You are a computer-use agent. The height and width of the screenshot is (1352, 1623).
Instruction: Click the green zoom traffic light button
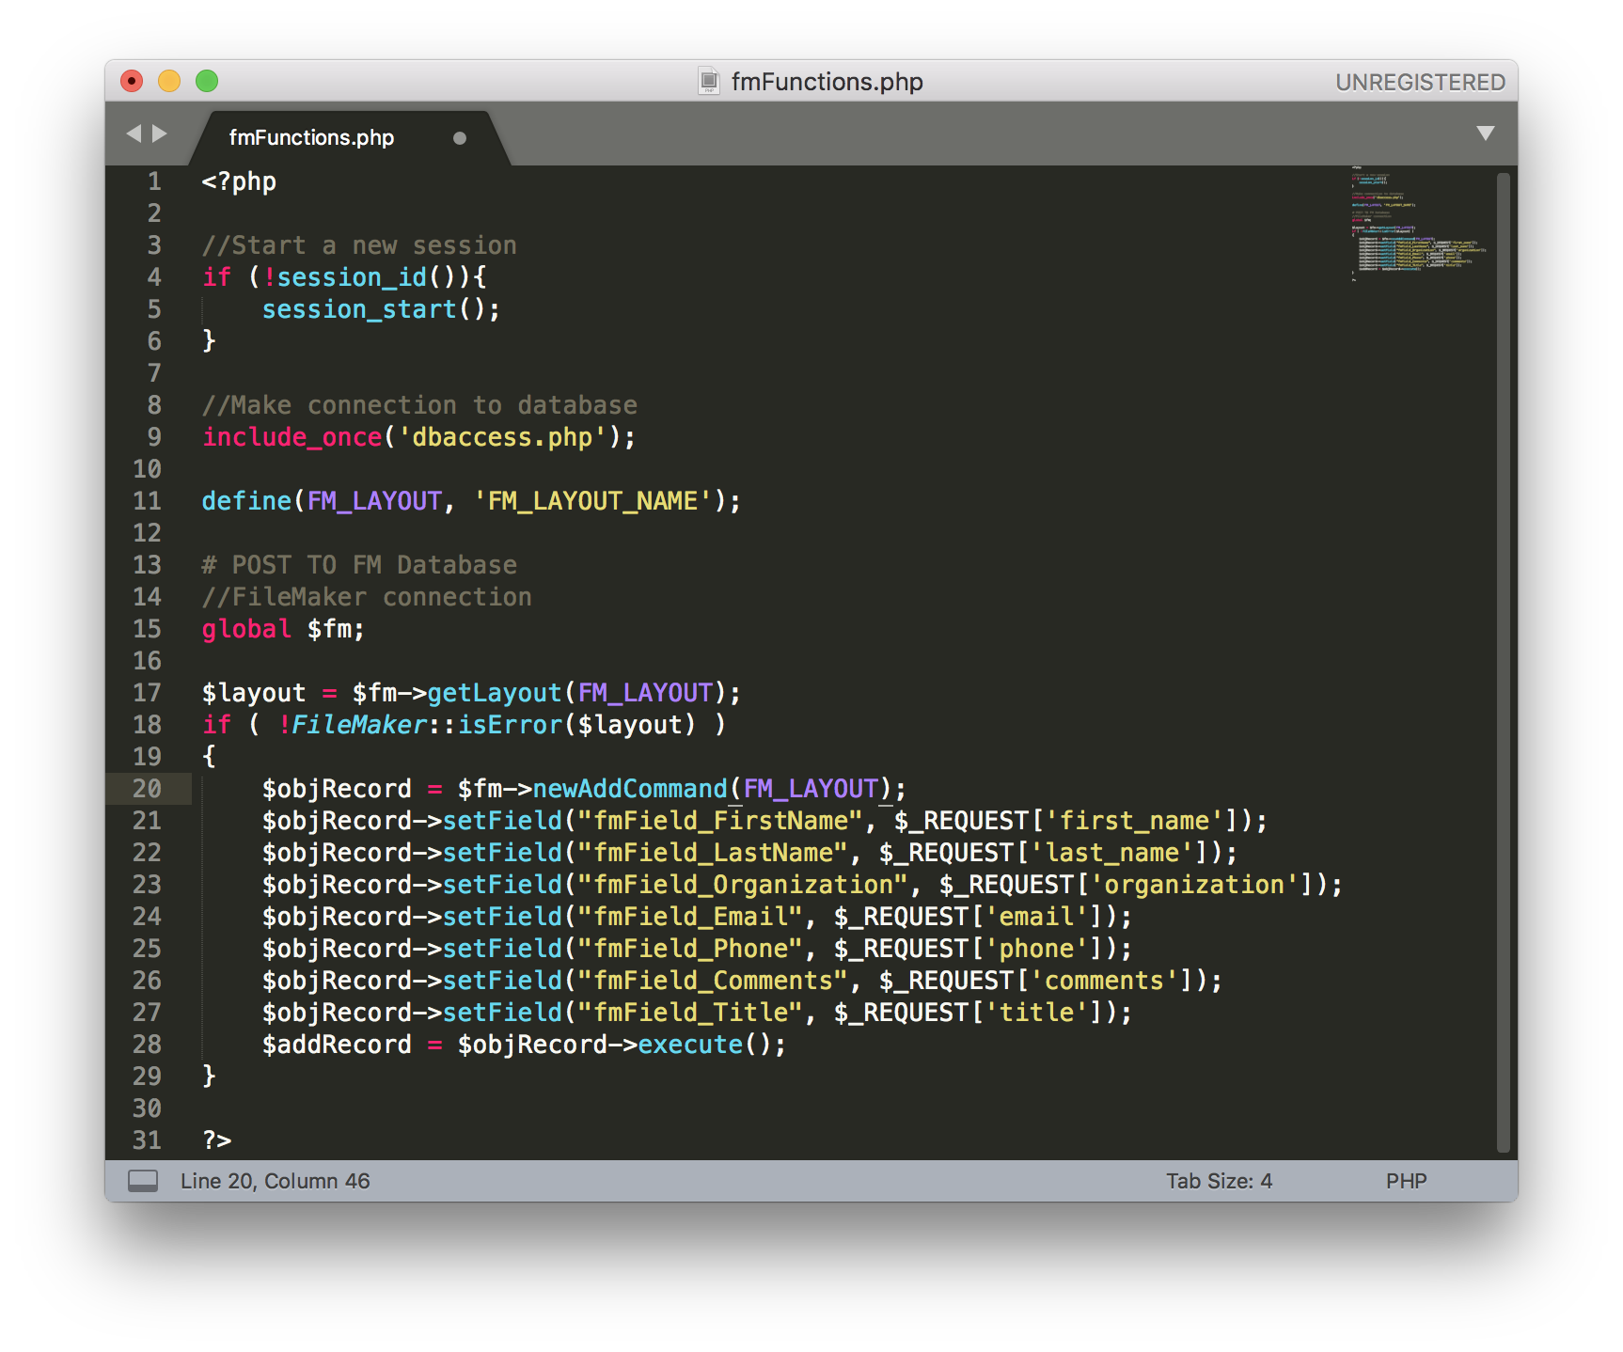point(206,82)
